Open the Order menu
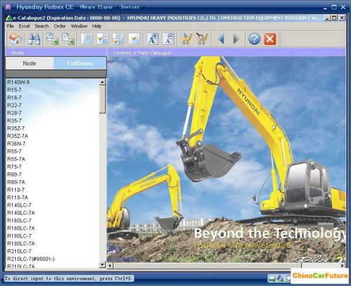This screenshot has height=286, width=351. tap(60, 26)
